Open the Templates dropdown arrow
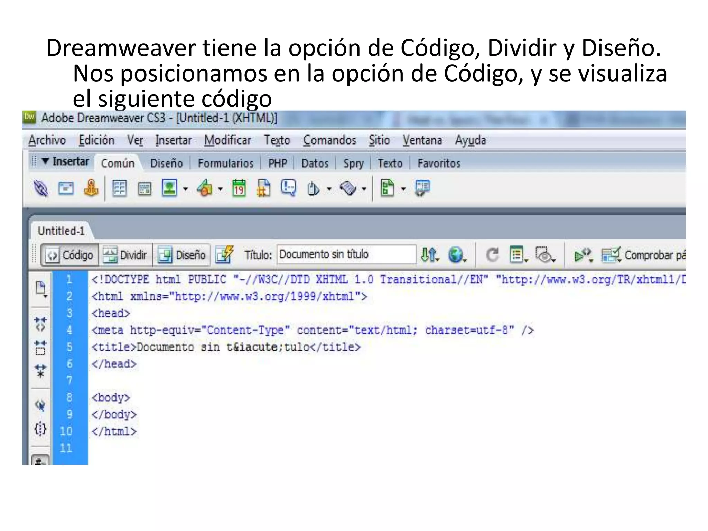 click(x=403, y=189)
